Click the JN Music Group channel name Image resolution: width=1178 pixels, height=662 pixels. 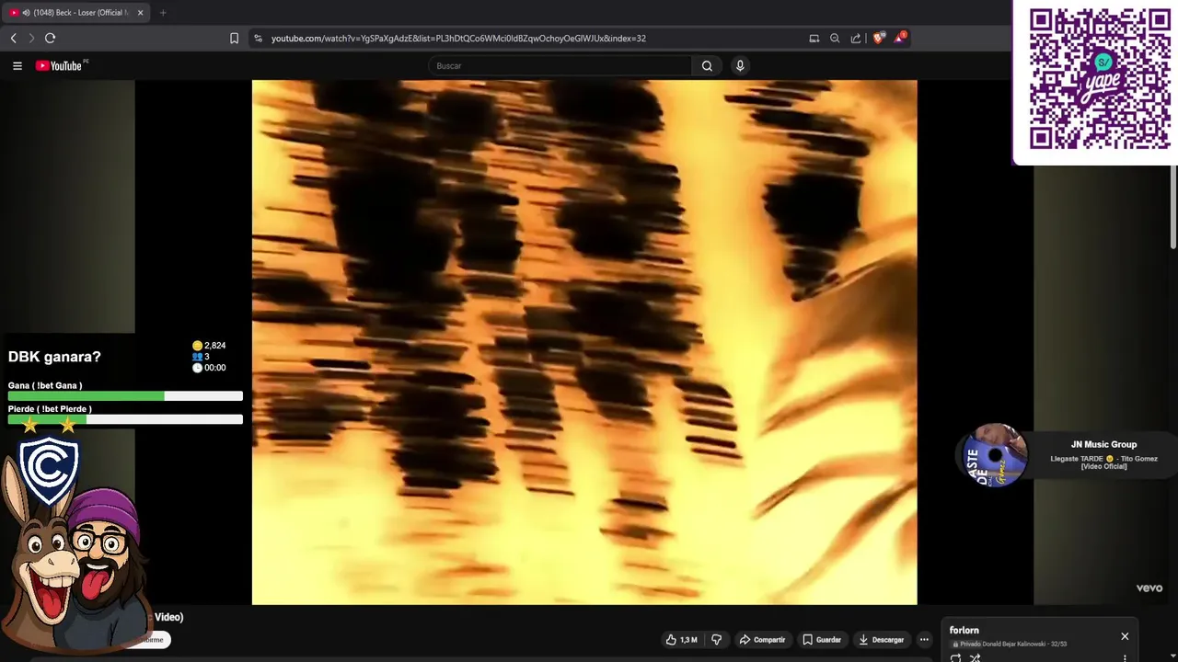tap(1103, 445)
